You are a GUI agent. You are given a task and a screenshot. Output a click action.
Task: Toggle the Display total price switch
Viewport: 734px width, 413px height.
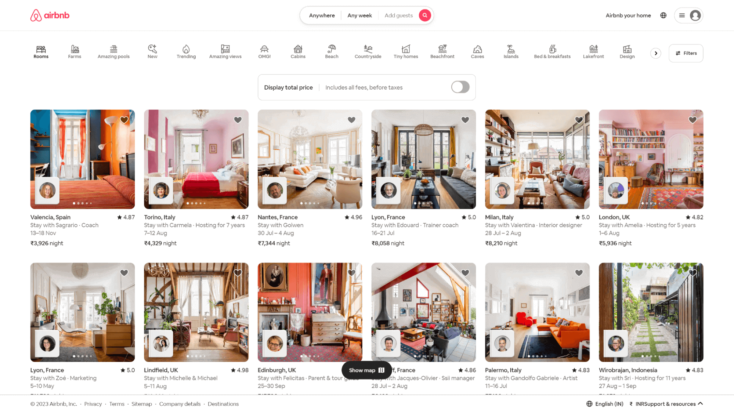tap(459, 87)
